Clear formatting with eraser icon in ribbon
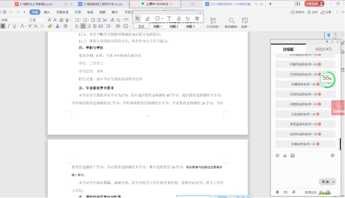Viewport: 345px width, 198px height. [61, 20]
